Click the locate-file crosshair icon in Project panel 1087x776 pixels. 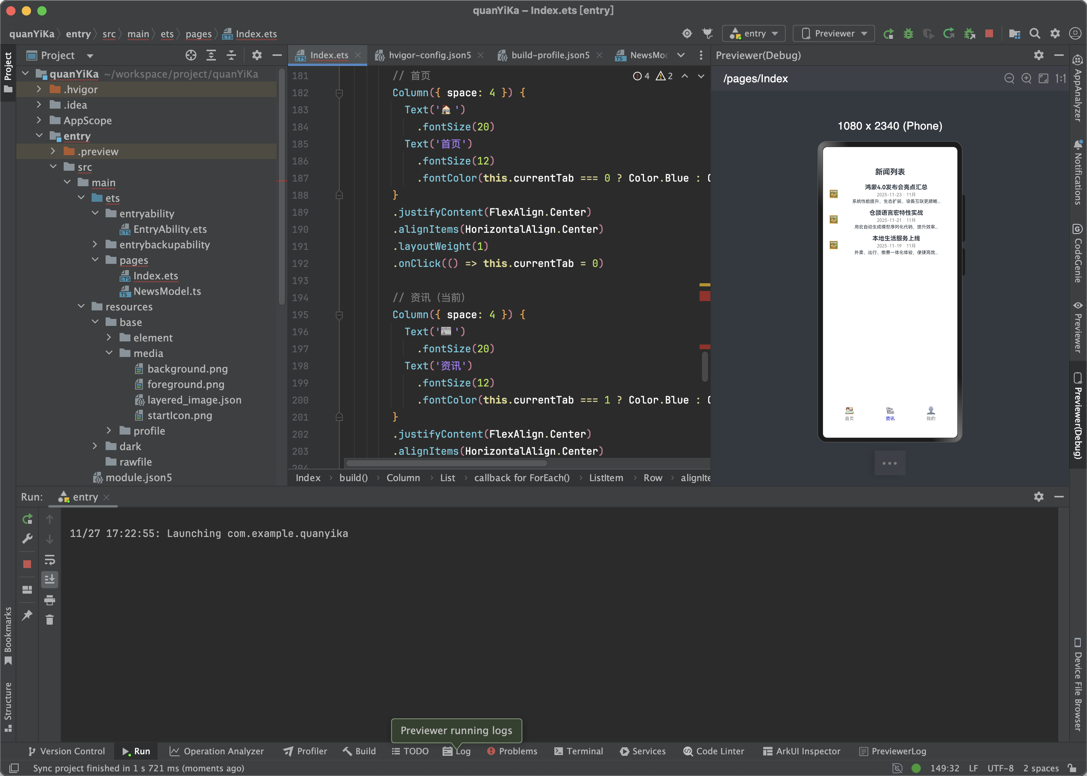pyautogui.click(x=191, y=55)
